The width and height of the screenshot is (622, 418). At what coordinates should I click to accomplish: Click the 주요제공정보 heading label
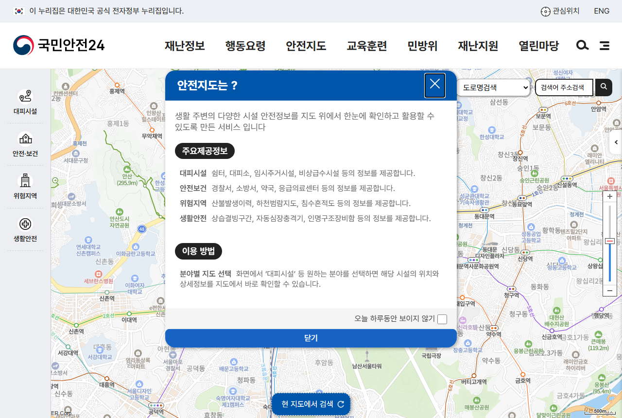click(x=205, y=151)
